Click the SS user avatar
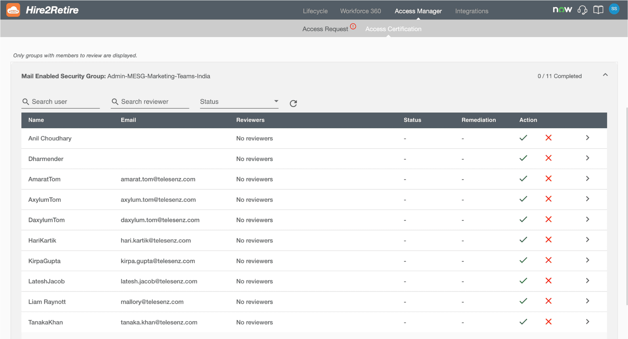This screenshot has height=339, width=628. [614, 9]
